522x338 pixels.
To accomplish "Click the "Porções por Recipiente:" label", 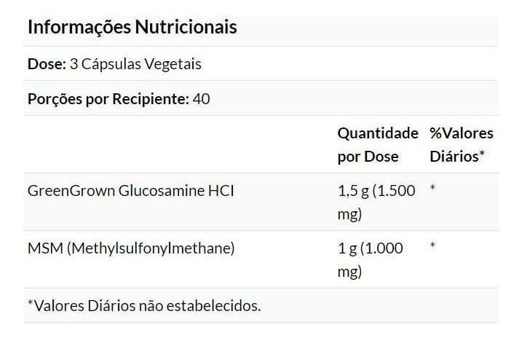I will [108, 98].
